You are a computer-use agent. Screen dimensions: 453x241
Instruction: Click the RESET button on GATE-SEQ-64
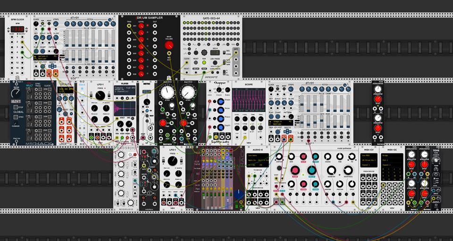pyautogui.click(x=196, y=62)
